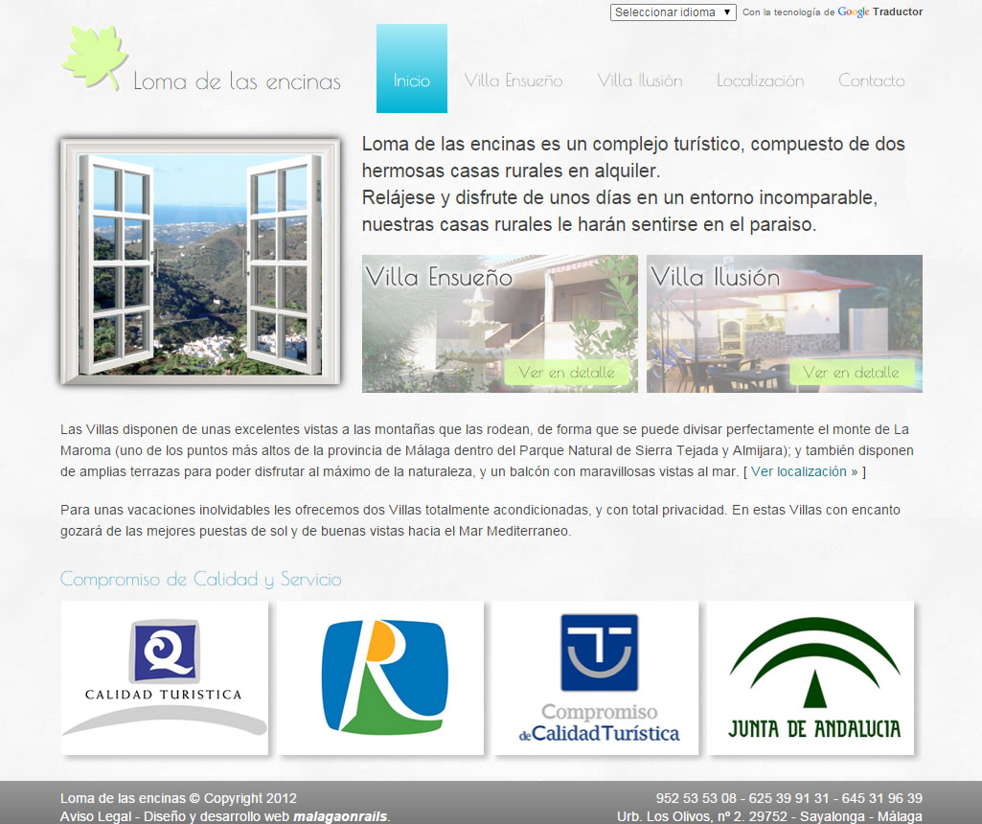Click Ver en detalle for Villa Ilusión
This screenshot has width=982, height=824.
point(851,373)
